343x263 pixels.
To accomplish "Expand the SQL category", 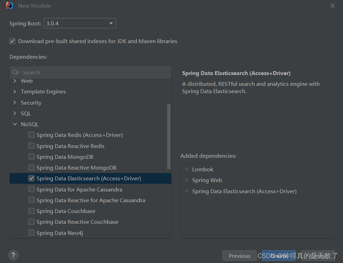I will click(15, 113).
